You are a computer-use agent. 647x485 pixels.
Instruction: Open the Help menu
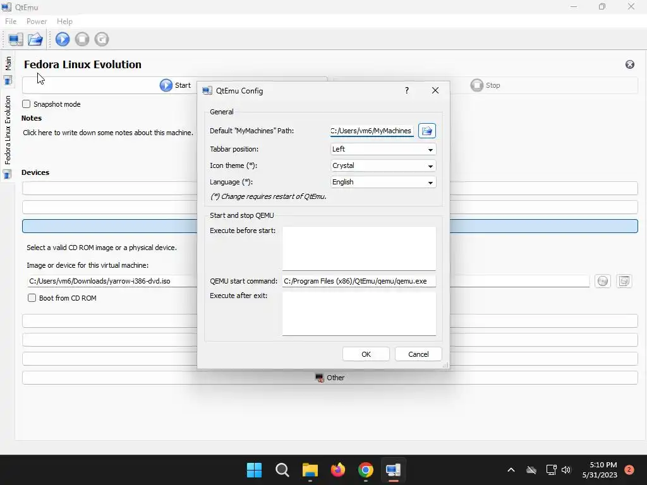pyautogui.click(x=64, y=21)
